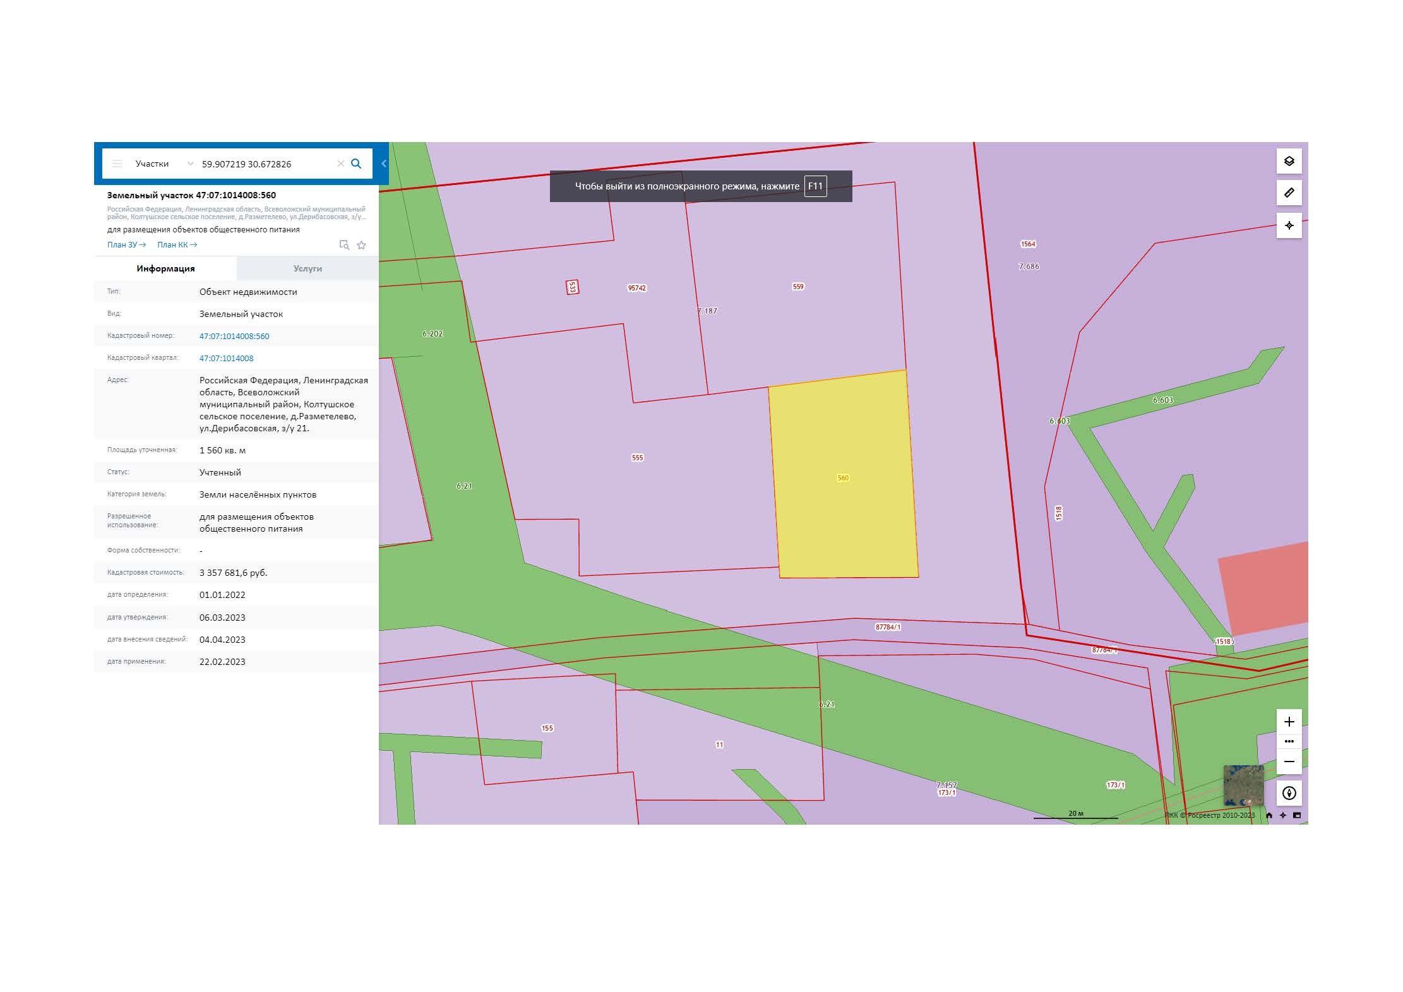This screenshot has height=992, width=1403.
Task: Click the parcel title Земельный участок 47:07:1014008:560
Action: [x=191, y=195]
